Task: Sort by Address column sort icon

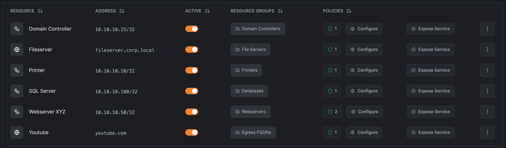Action: pyautogui.click(x=122, y=11)
